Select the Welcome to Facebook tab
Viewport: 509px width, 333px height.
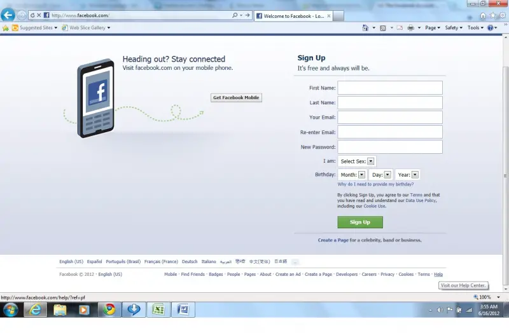tap(293, 16)
